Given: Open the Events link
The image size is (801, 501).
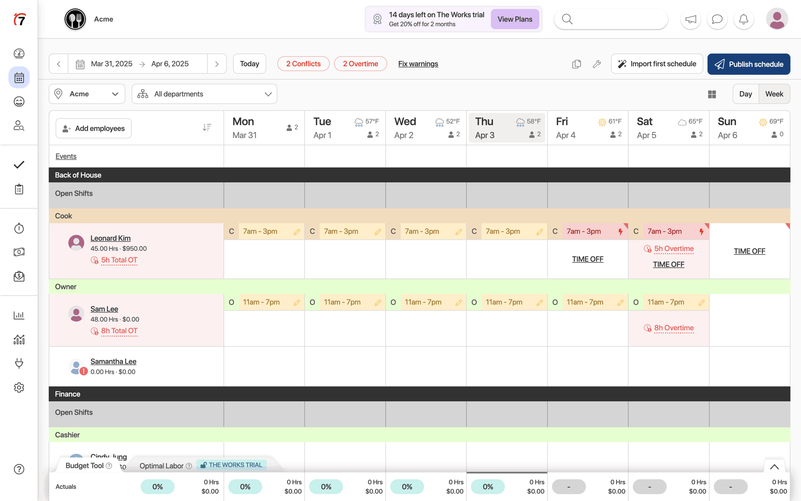Looking at the screenshot, I should [66, 156].
